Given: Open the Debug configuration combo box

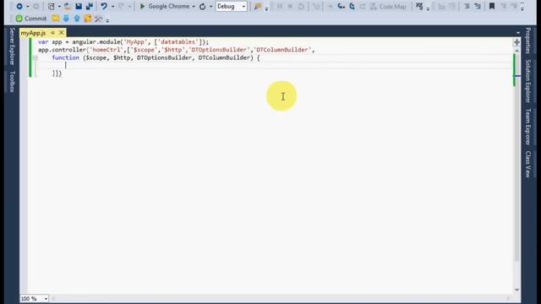Looking at the screenshot, I should click(231, 6).
